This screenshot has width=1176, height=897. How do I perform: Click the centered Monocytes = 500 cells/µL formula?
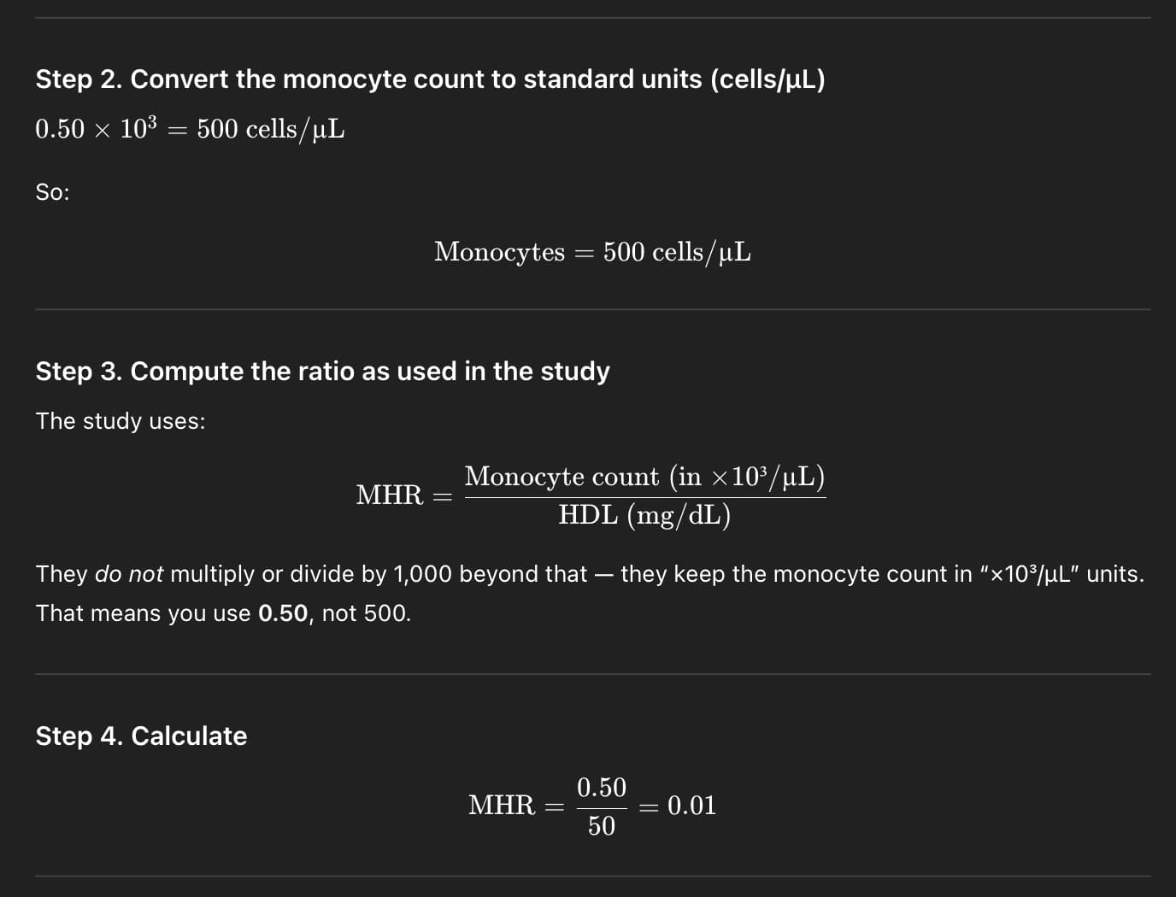click(x=592, y=252)
